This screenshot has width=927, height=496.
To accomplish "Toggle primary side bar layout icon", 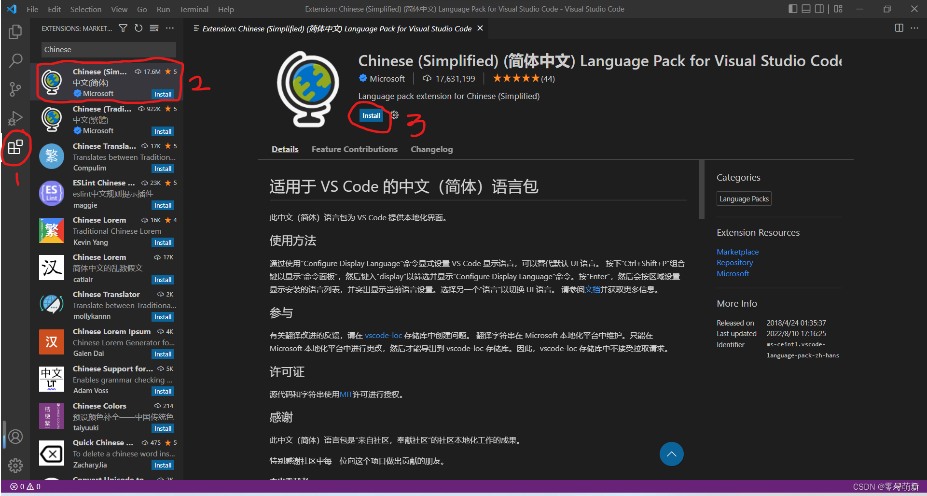I will (x=792, y=9).
